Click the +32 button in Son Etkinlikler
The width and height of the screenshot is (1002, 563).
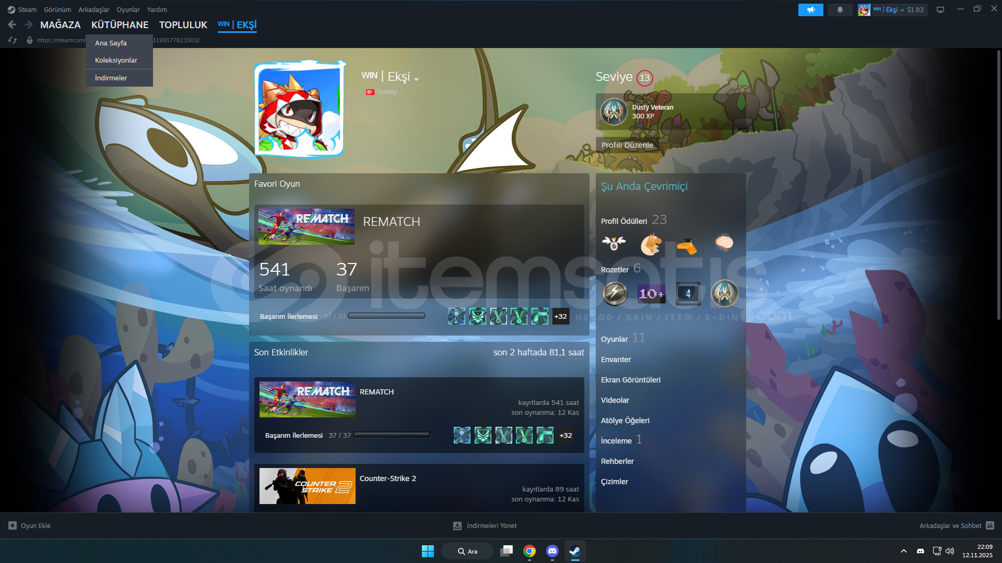[566, 435]
